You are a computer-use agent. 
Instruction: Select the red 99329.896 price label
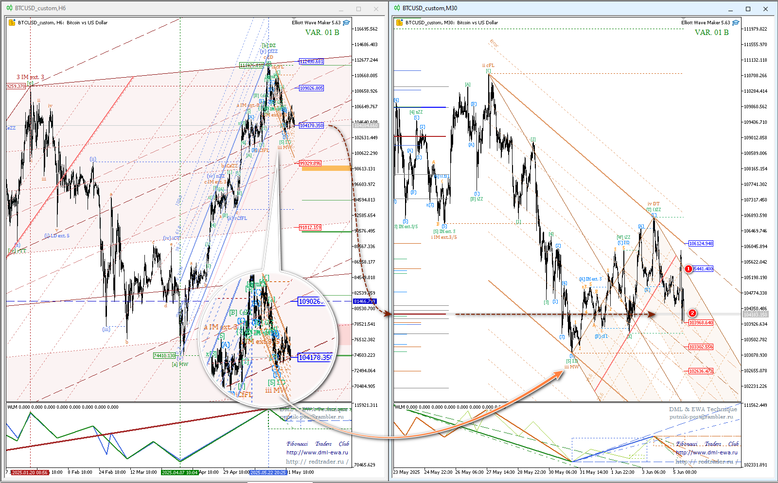[x=310, y=164]
